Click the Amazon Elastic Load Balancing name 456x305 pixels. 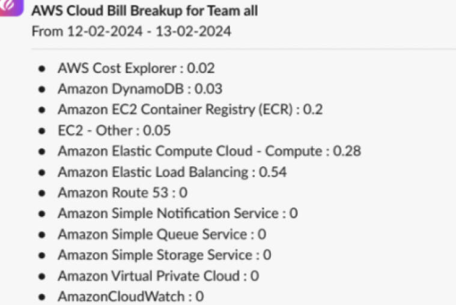(x=153, y=172)
